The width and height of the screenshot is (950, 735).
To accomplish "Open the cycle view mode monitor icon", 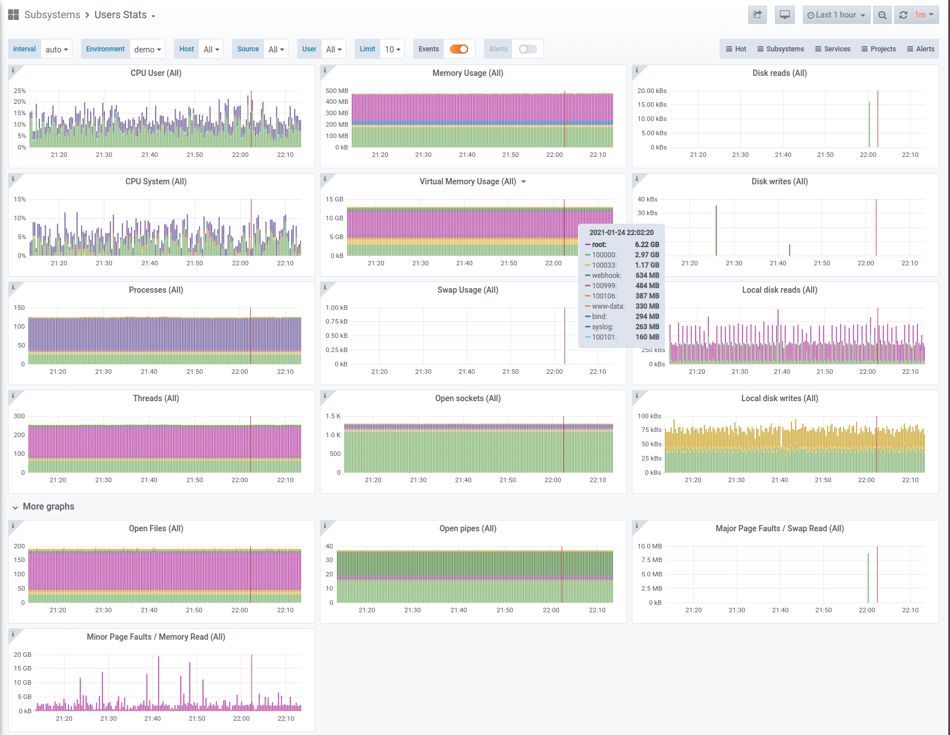I will (x=785, y=15).
